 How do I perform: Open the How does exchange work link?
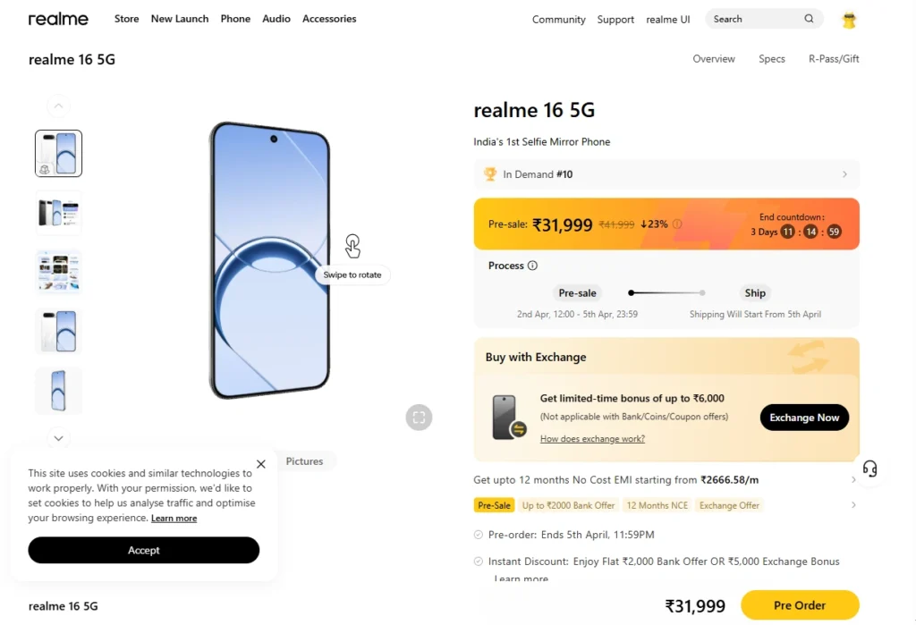[592, 438]
